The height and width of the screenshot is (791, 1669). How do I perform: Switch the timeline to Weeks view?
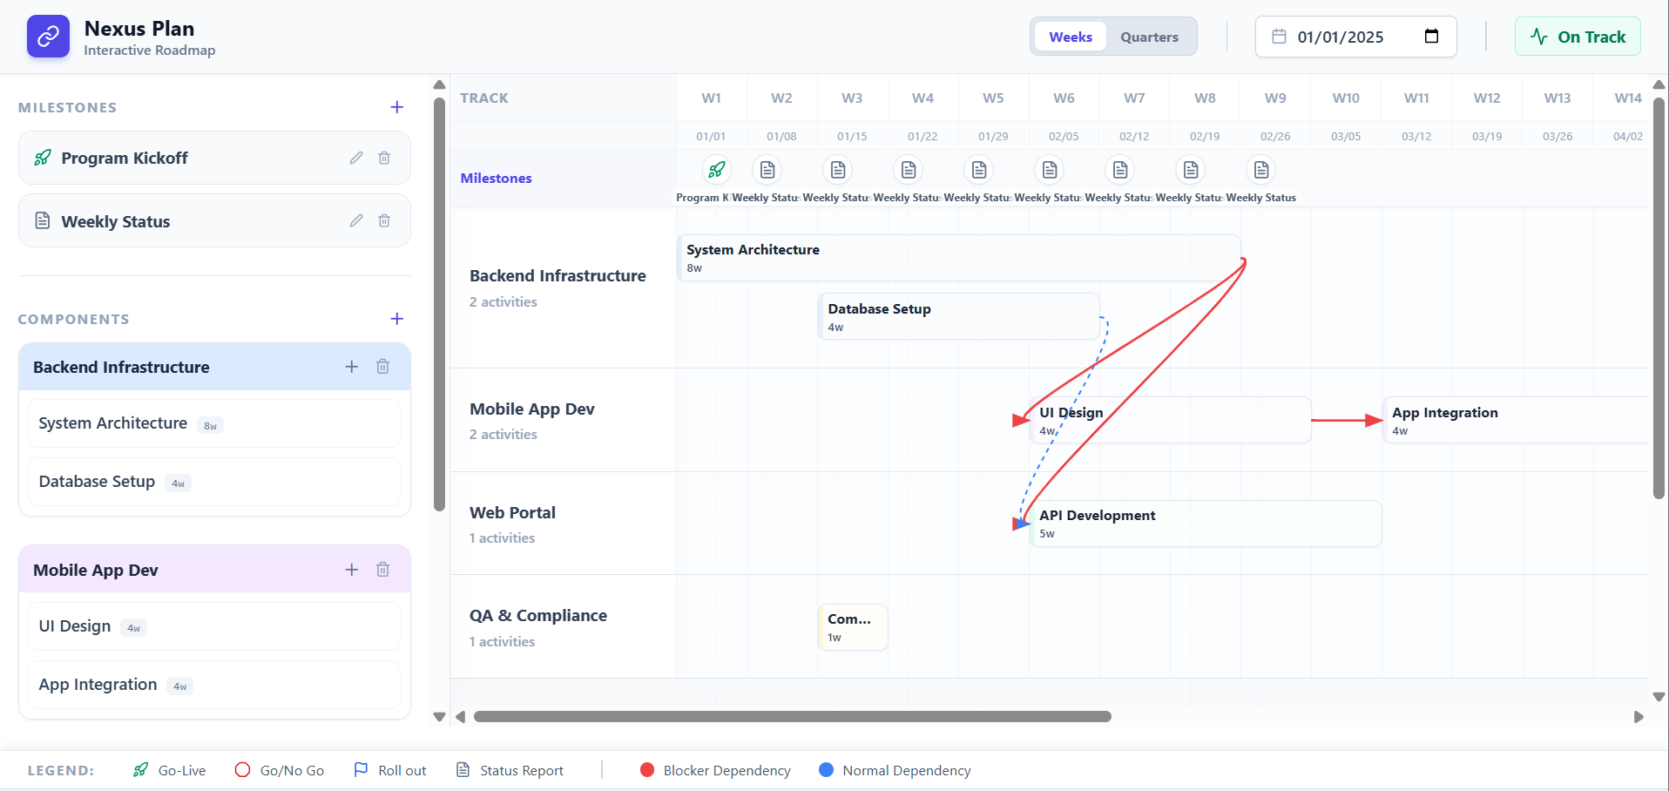(1071, 37)
